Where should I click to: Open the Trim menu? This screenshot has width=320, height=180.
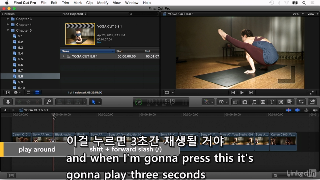point(65,3)
